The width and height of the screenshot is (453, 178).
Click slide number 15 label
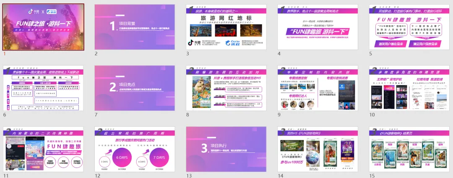[x=372, y=175]
